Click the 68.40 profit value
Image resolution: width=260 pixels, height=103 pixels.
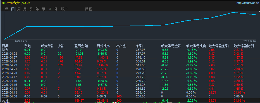pyautogui.click(x=78, y=93)
